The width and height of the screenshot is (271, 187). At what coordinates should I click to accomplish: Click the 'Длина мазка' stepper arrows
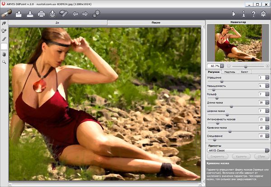point(267,102)
